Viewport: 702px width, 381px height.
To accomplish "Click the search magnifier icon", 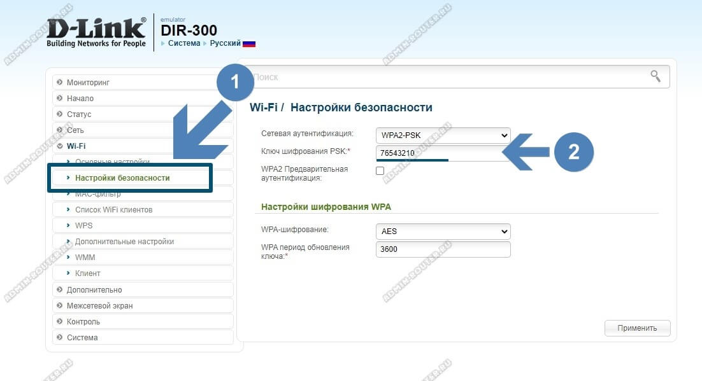I will [655, 76].
